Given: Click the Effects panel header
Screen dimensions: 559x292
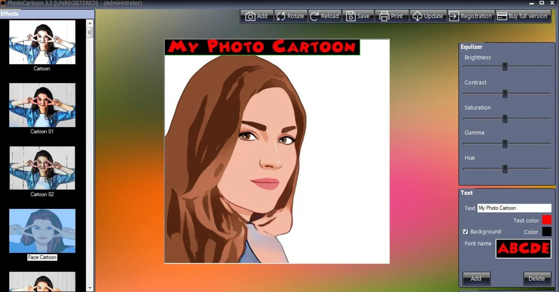Looking at the screenshot, I should (x=47, y=14).
